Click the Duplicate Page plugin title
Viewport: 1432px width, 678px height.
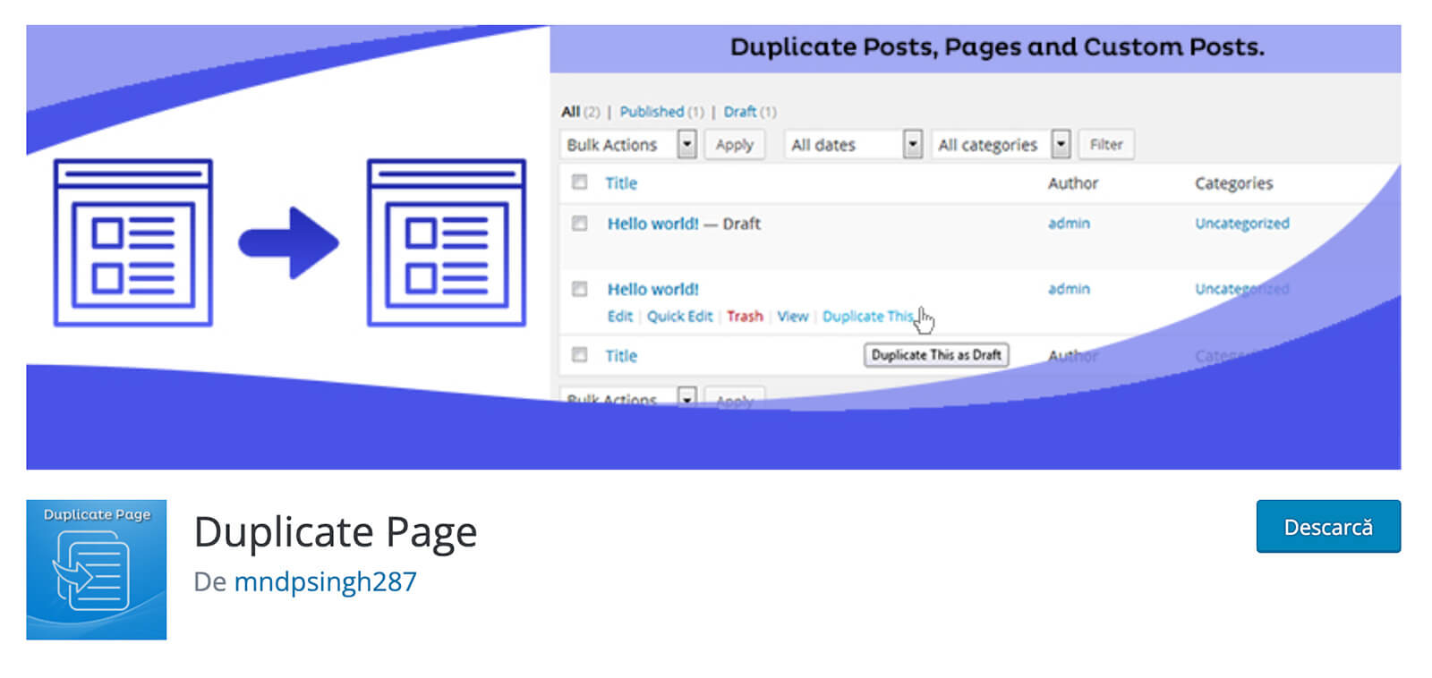[336, 532]
